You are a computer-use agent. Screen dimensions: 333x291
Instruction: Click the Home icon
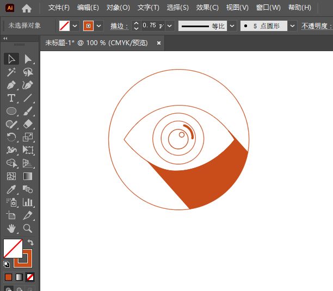[x=27, y=8]
